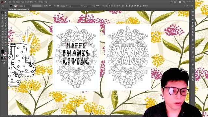Image resolution: width=208 pixels, height=117 pixels.
Task: Enable Draw Inside mode
Action: (x=6, y=61)
